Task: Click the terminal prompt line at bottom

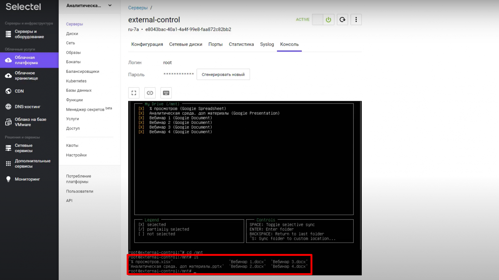Action: [162, 271]
